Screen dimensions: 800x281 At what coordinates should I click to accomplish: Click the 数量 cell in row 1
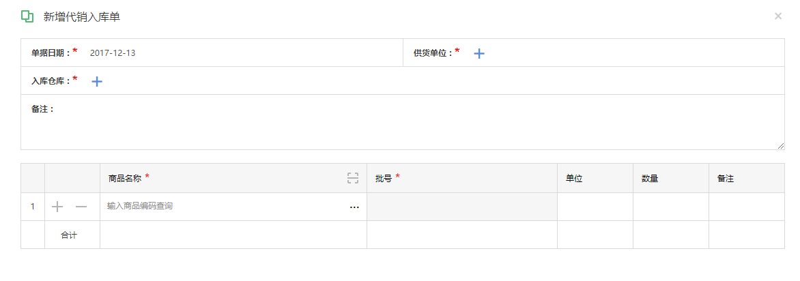point(671,207)
